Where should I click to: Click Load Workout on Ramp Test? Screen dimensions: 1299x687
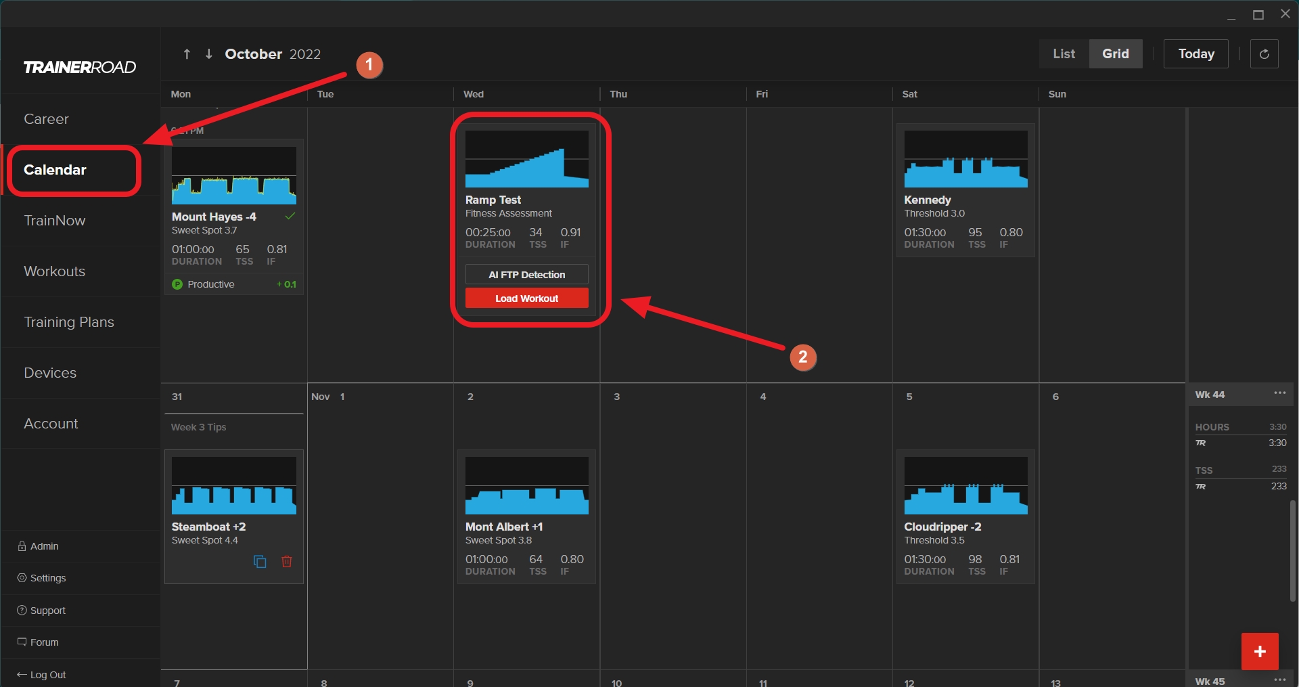pyautogui.click(x=526, y=298)
